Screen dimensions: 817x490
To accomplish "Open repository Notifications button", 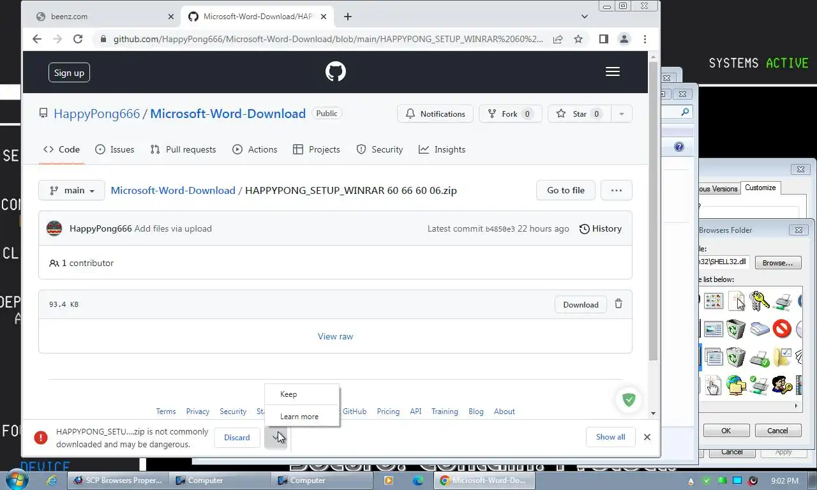I will point(435,114).
